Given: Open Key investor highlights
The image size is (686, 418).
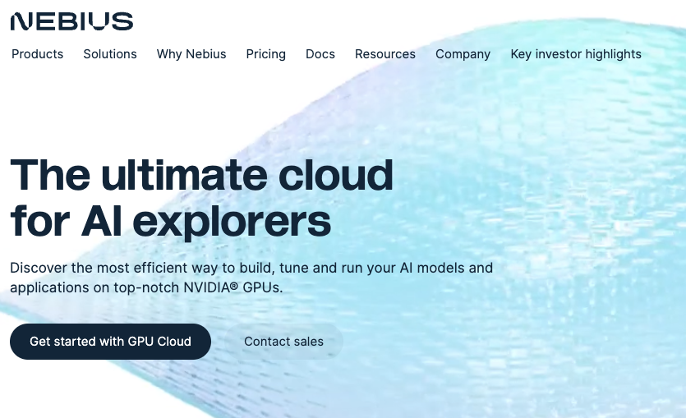Looking at the screenshot, I should pyautogui.click(x=576, y=53).
